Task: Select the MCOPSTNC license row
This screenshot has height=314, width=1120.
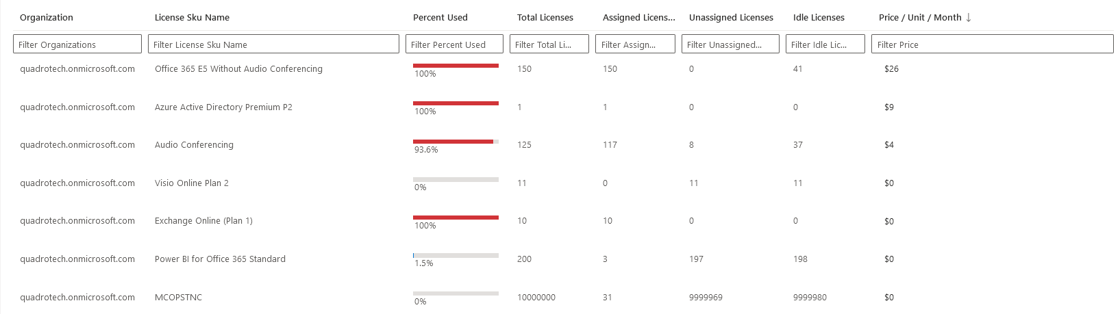Action: [x=178, y=298]
